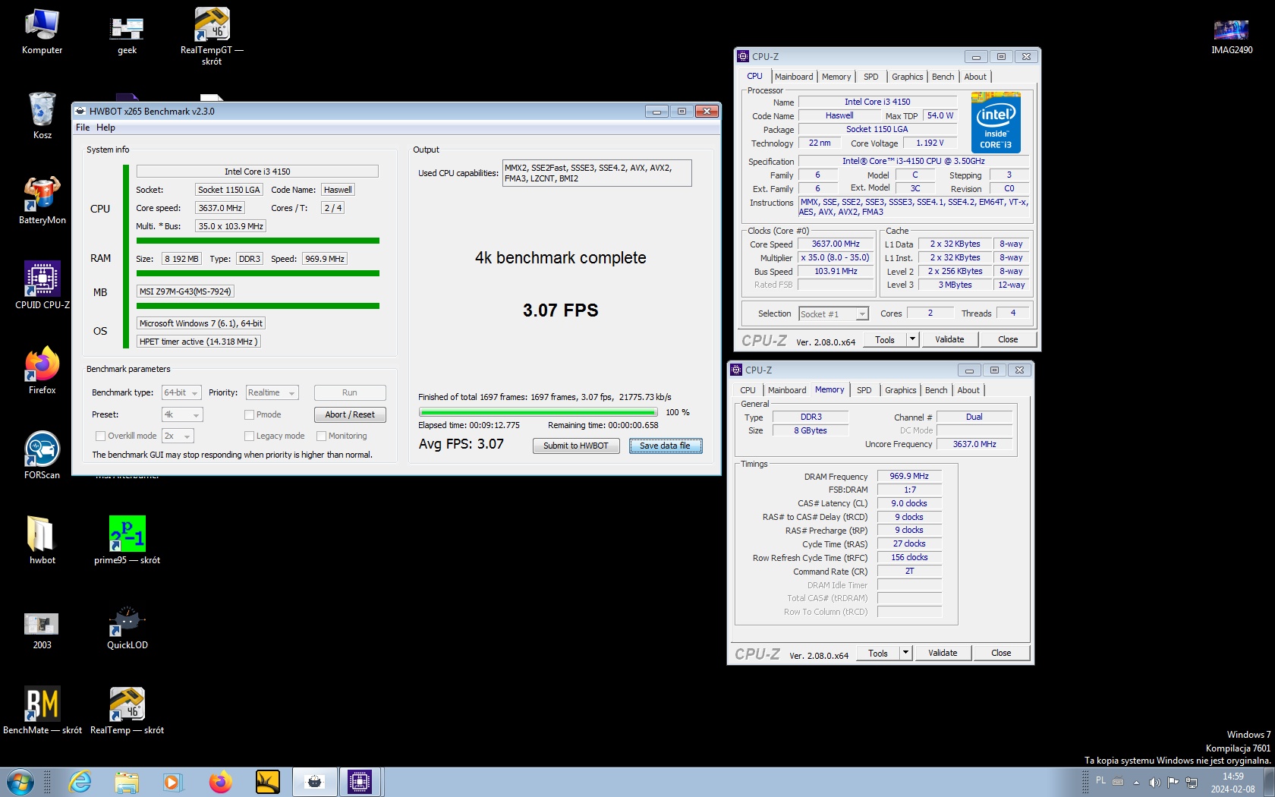Open the hwbot folder icon
The image size is (1275, 797).
(42, 540)
